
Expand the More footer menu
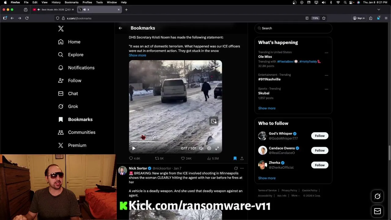click(x=295, y=196)
